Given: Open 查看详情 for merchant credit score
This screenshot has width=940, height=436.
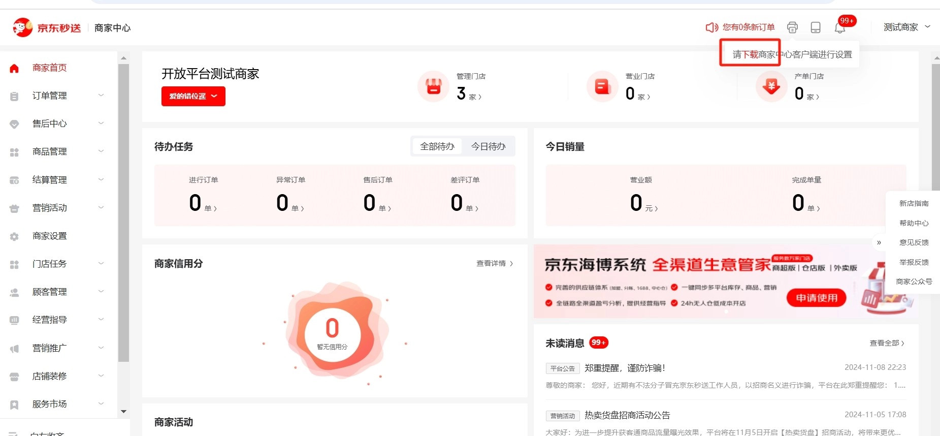Looking at the screenshot, I should coord(494,263).
